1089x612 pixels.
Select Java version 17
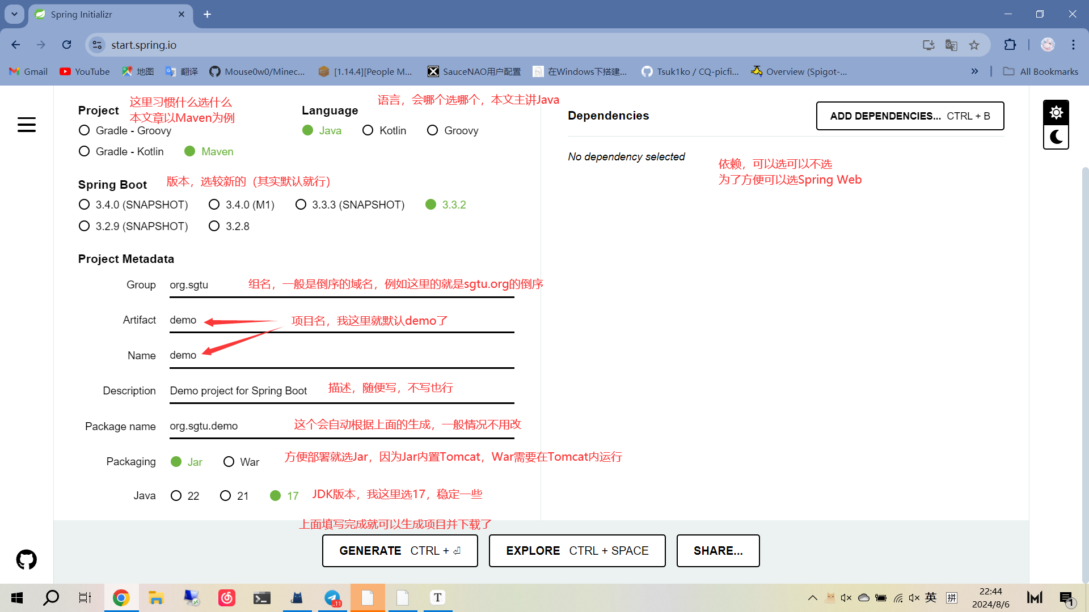pyautogui.click(x=284, y=496)
